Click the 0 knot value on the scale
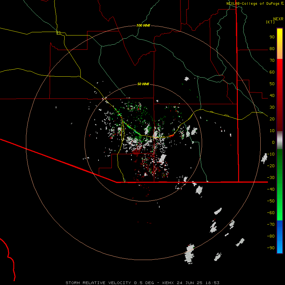 click(273, 142)
